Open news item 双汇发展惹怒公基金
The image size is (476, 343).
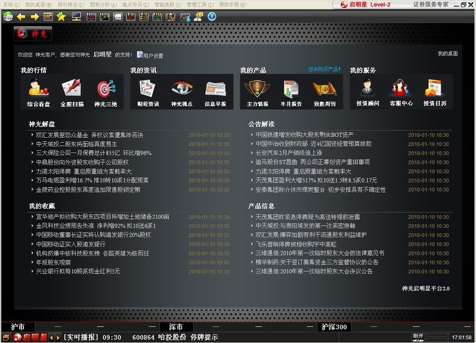(89, 135)
